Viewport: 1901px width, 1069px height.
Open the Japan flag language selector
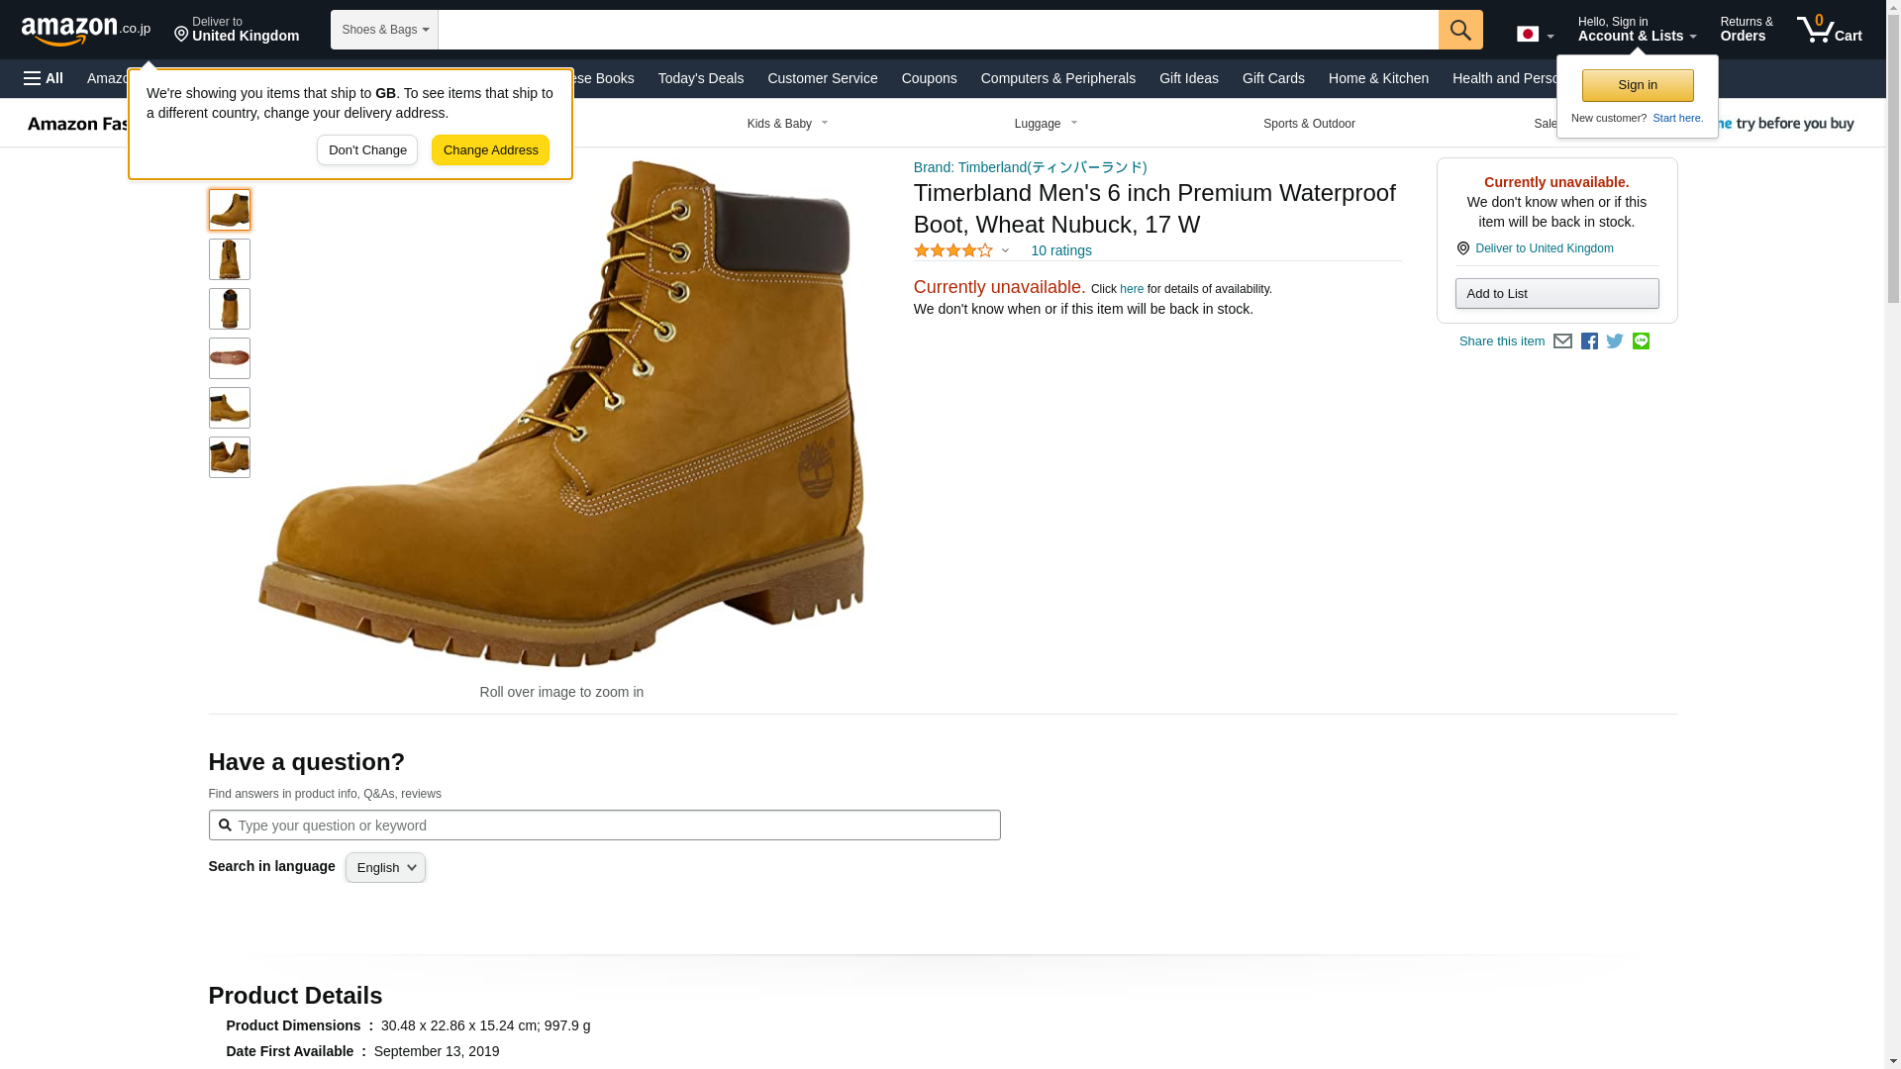pos(1535,35)
